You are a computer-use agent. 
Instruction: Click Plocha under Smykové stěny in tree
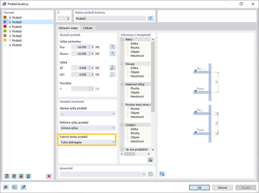coord(135,88)
